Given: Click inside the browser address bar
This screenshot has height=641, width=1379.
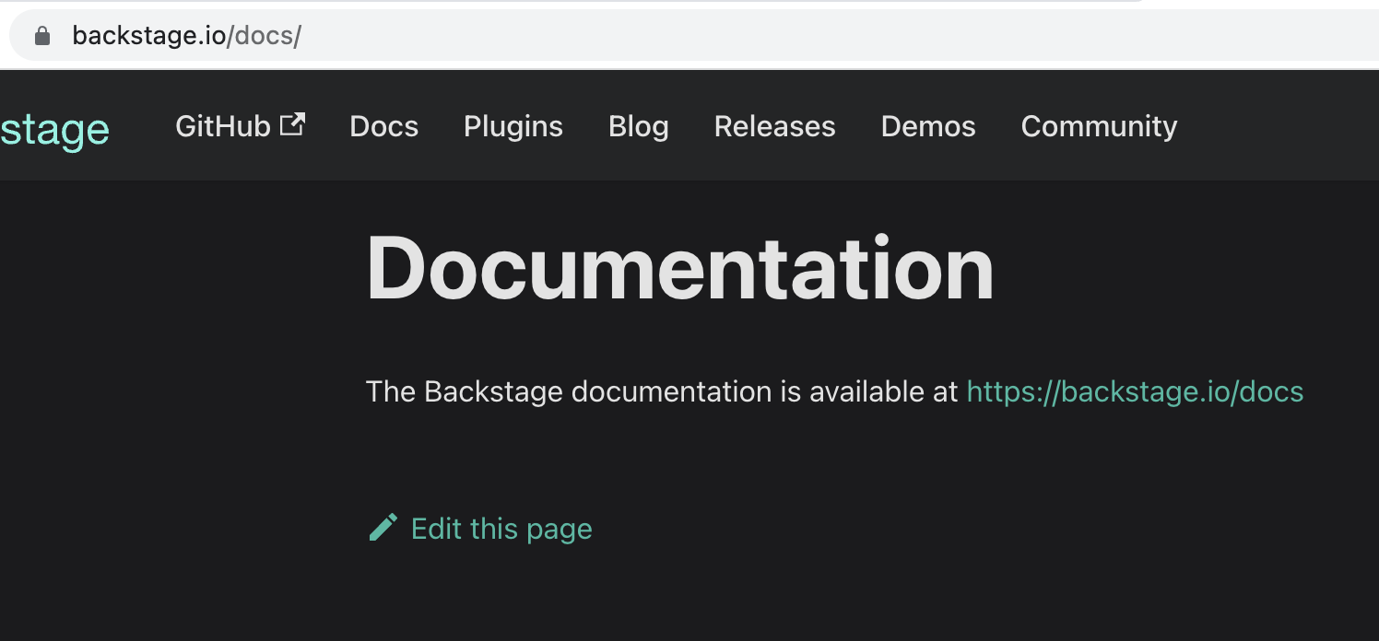Looking at the screenshot, I should (553, 34).
